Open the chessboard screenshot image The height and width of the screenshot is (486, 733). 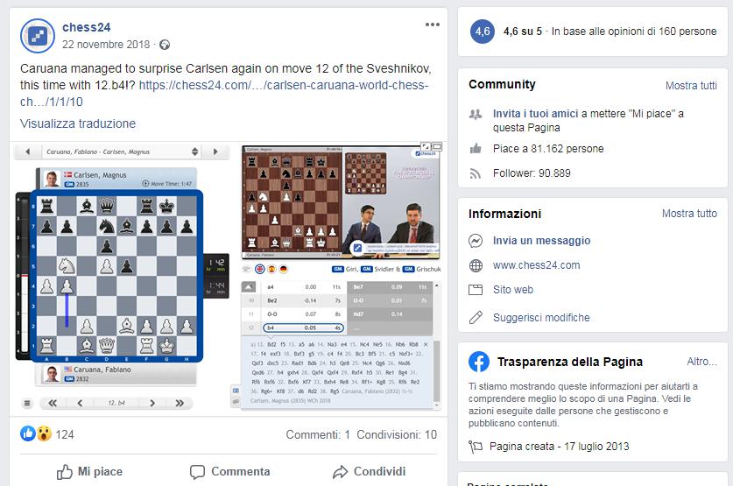coord(228,278)
